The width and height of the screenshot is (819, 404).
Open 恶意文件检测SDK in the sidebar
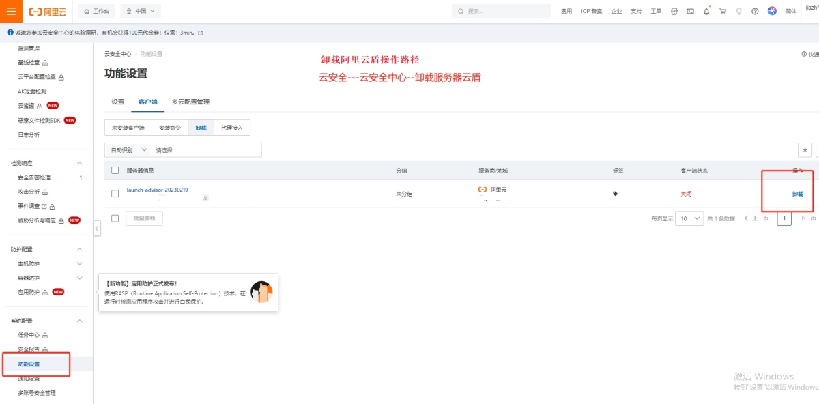(x=40, y=120)
